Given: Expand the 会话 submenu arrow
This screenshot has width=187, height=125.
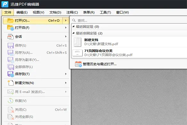Looking at the screenshot, I should (66, 37).
